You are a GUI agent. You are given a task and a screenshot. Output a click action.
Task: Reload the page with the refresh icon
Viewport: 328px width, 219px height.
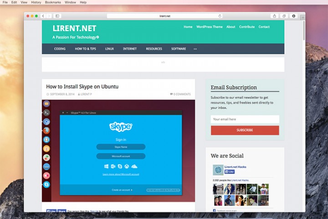click(220, 16)
